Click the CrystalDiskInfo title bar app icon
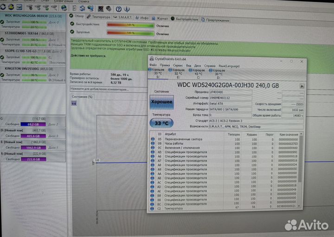The image size is (334, 237). click(x=152, y=58)
